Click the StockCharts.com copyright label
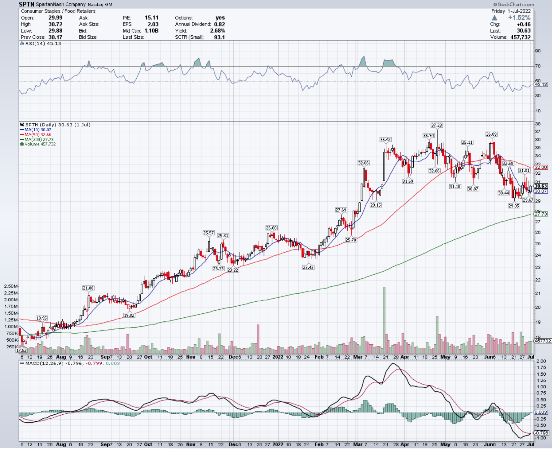 coord(514,4)
